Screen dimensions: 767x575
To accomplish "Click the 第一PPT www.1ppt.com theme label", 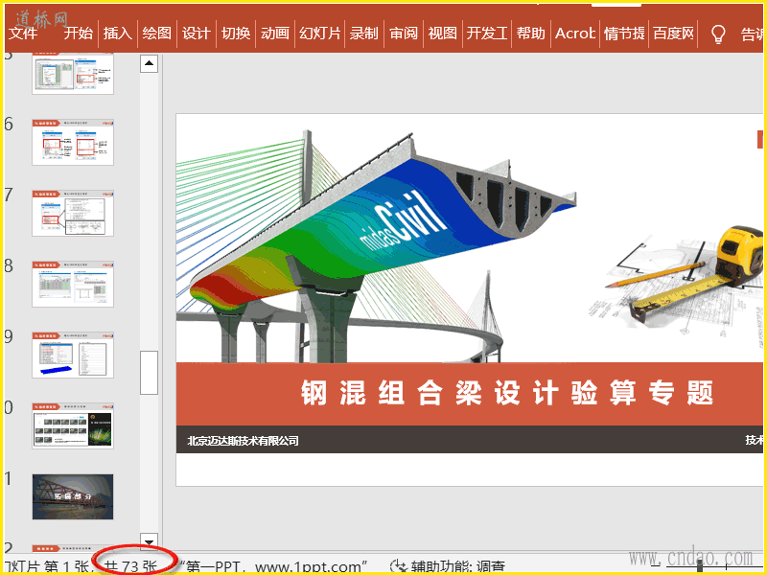I will pyautogui.click(x=274, y=567).
